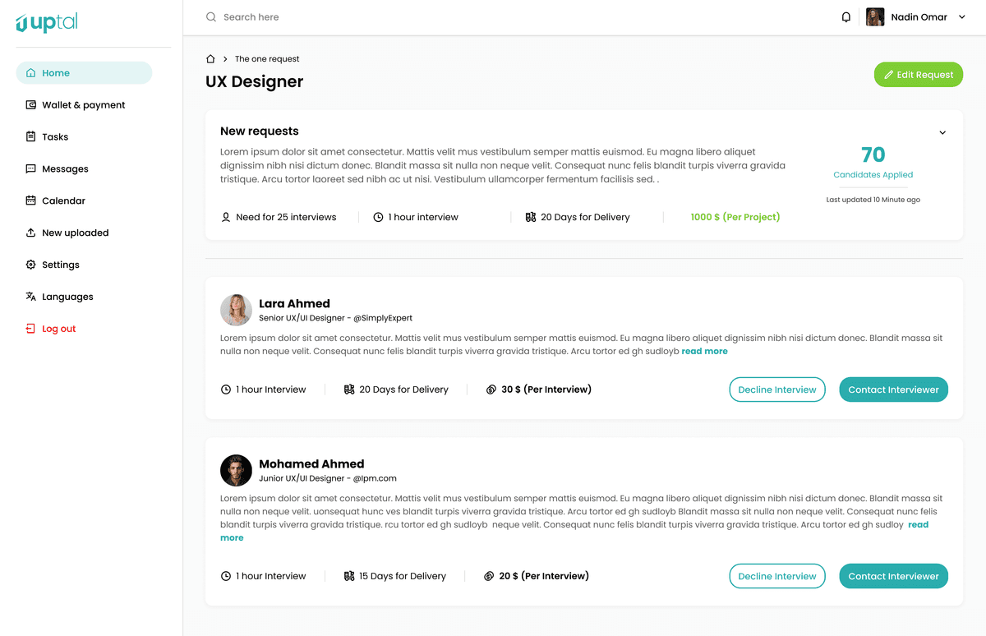Click the notification bell icon
The width and height of the screenshot is (986, 636).
coord(846,16)
